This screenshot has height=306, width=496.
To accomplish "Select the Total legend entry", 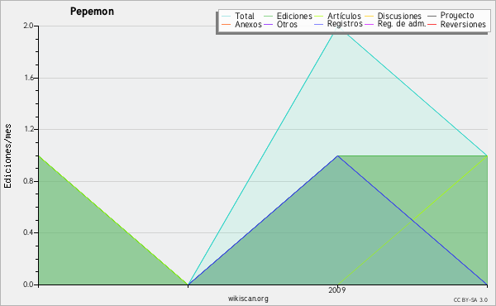I will [x=245, y=16].
